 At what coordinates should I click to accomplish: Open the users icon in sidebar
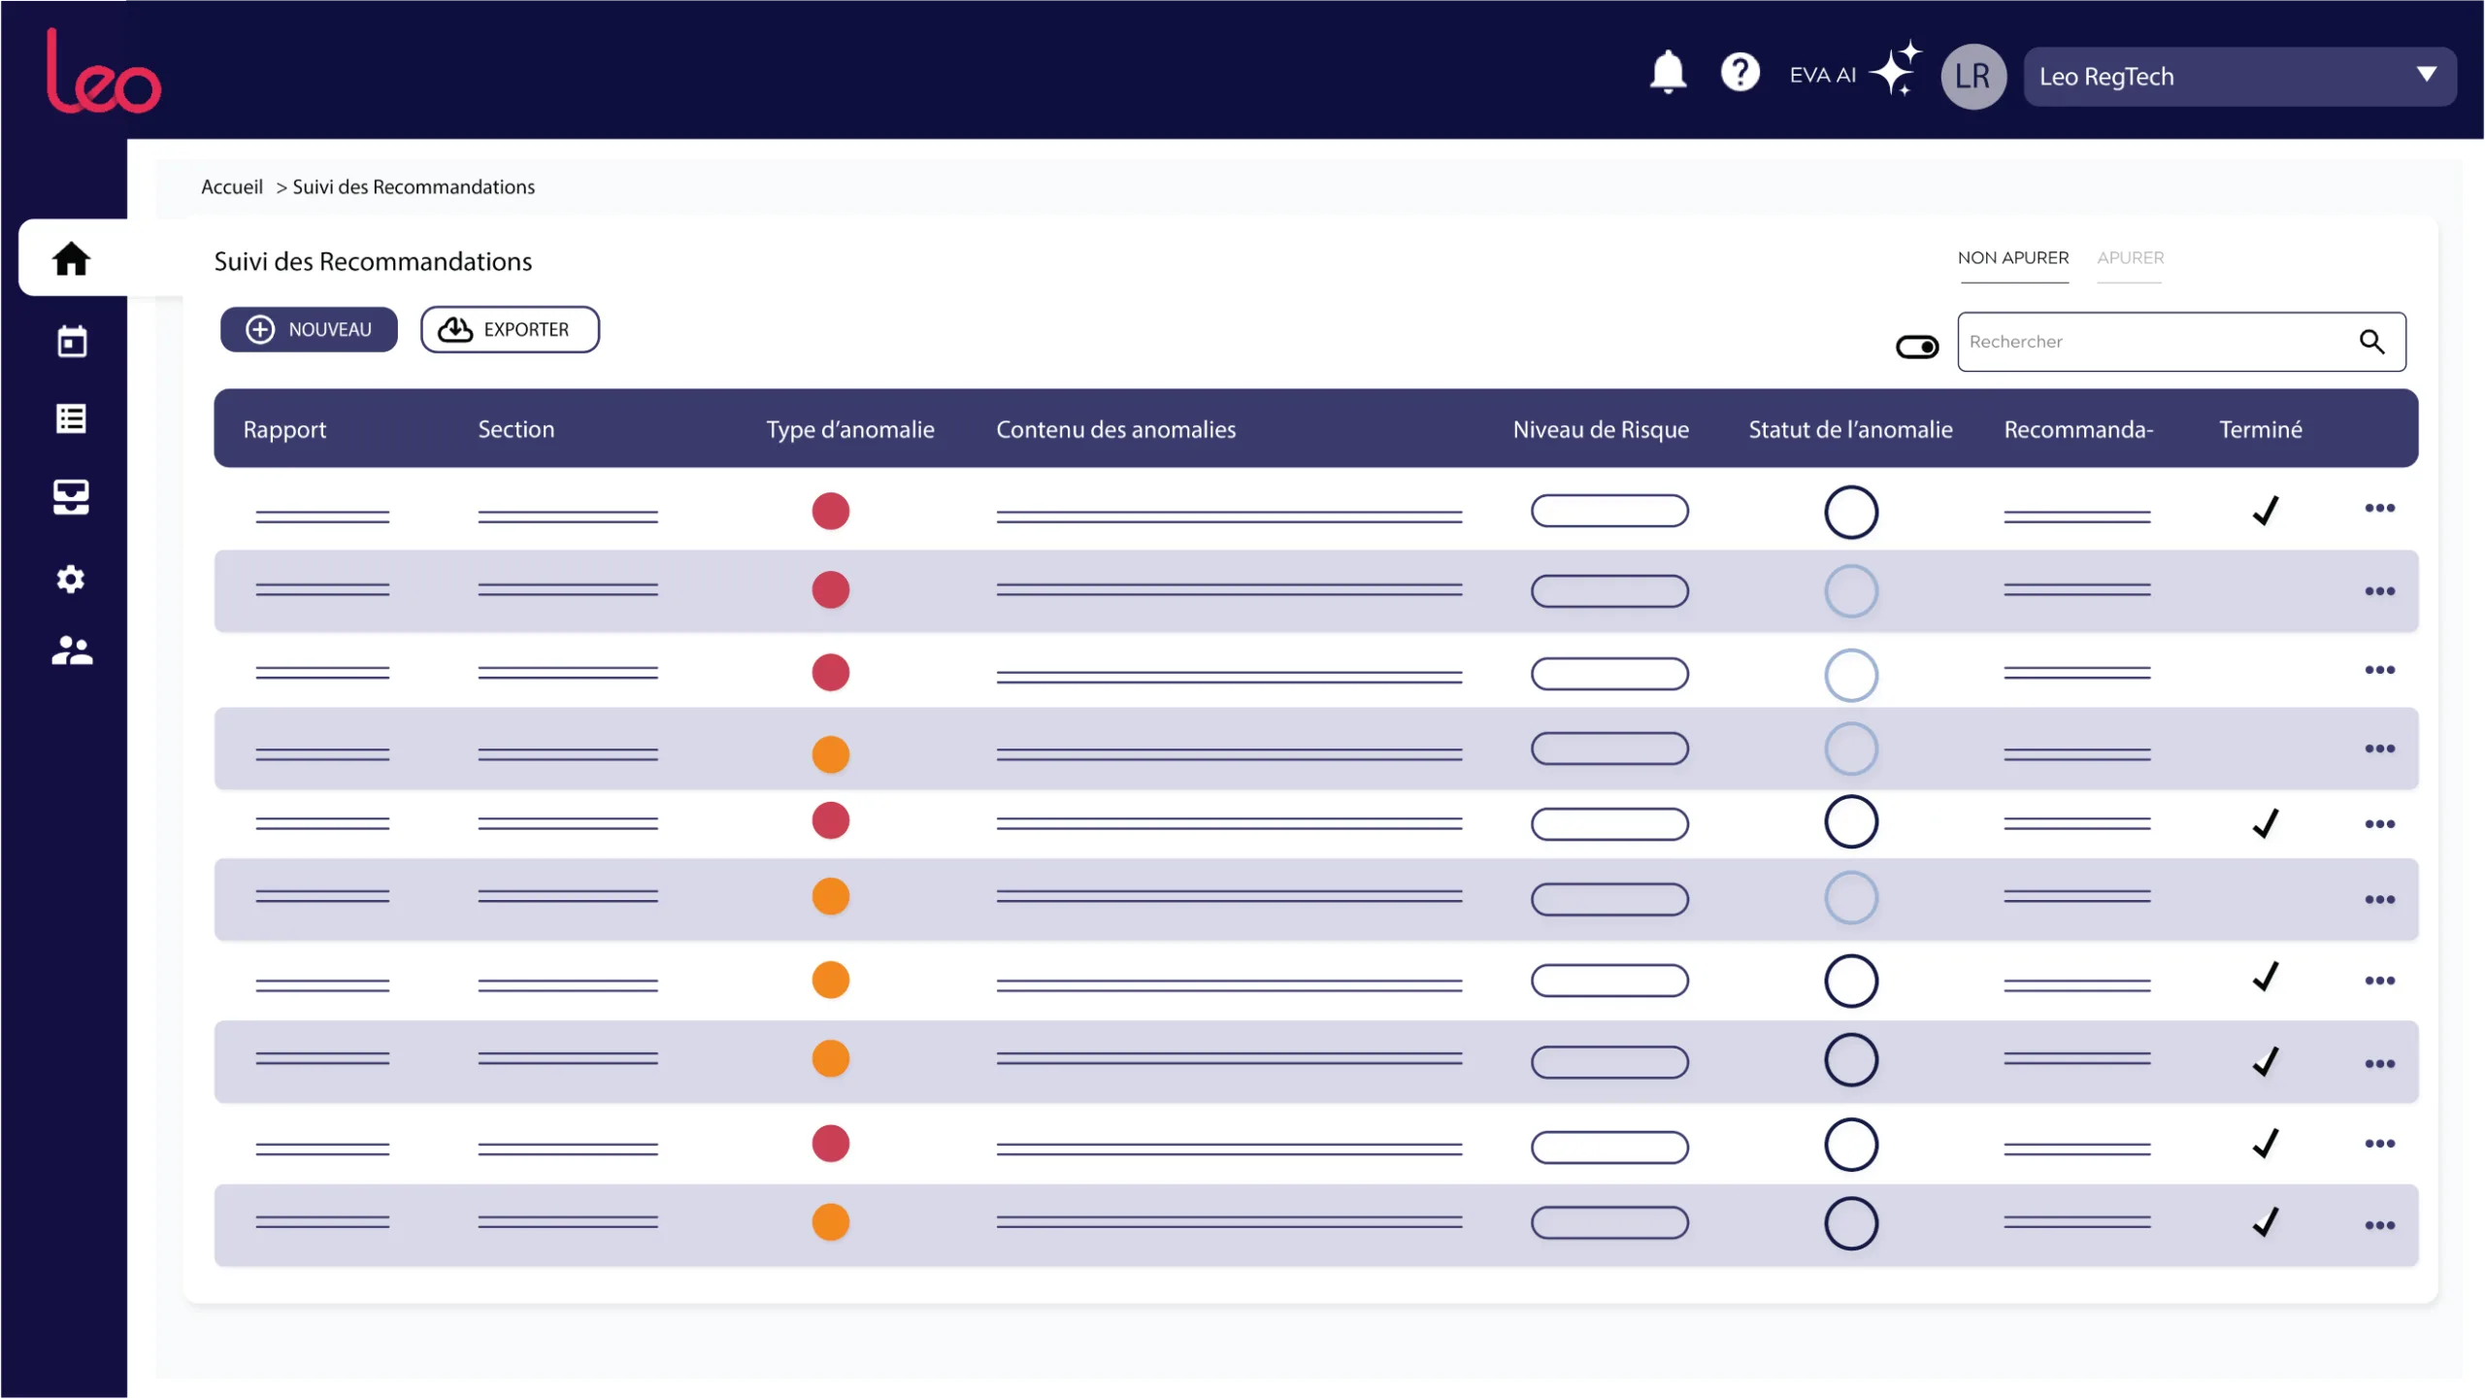pyautogui.click(x=72, y=650)
